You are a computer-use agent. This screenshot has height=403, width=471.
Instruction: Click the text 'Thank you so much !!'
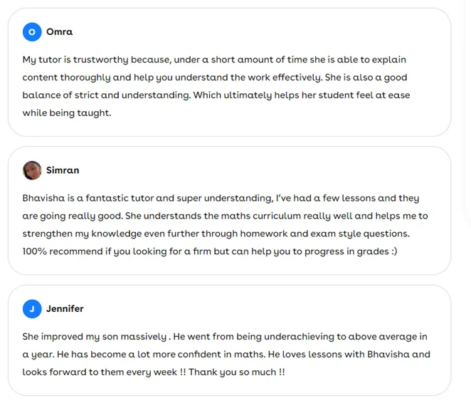pyautogui.click(x=237, y=372)
